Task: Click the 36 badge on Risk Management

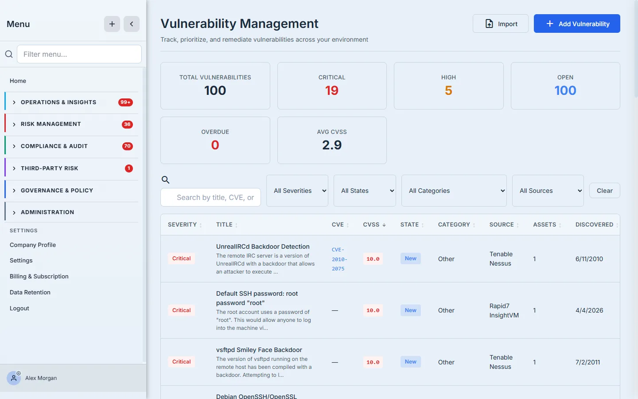Action: [127, 124]
